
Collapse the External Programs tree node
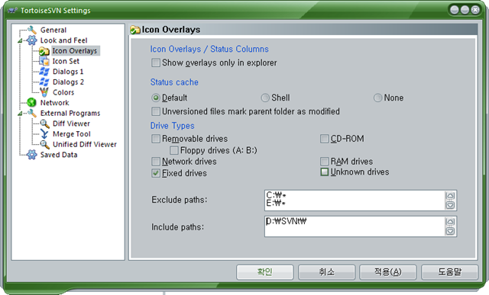pyautogui.click(x=20, y=114)
